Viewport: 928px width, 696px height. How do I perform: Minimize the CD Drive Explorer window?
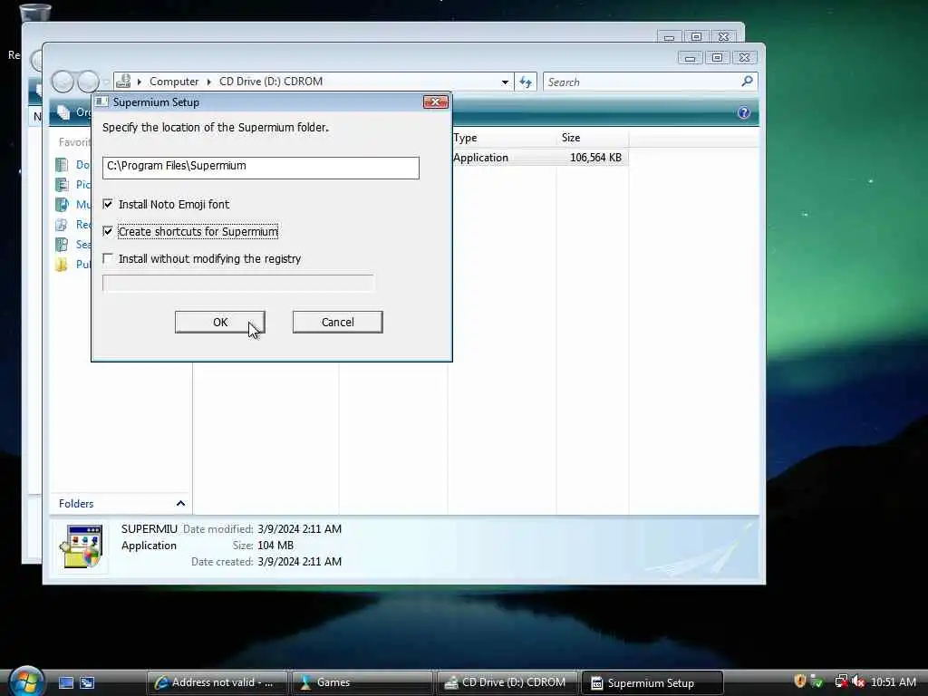(690, 57)
